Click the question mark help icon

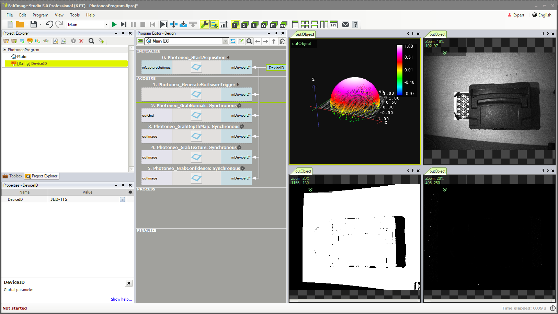(x=355, y=24)
